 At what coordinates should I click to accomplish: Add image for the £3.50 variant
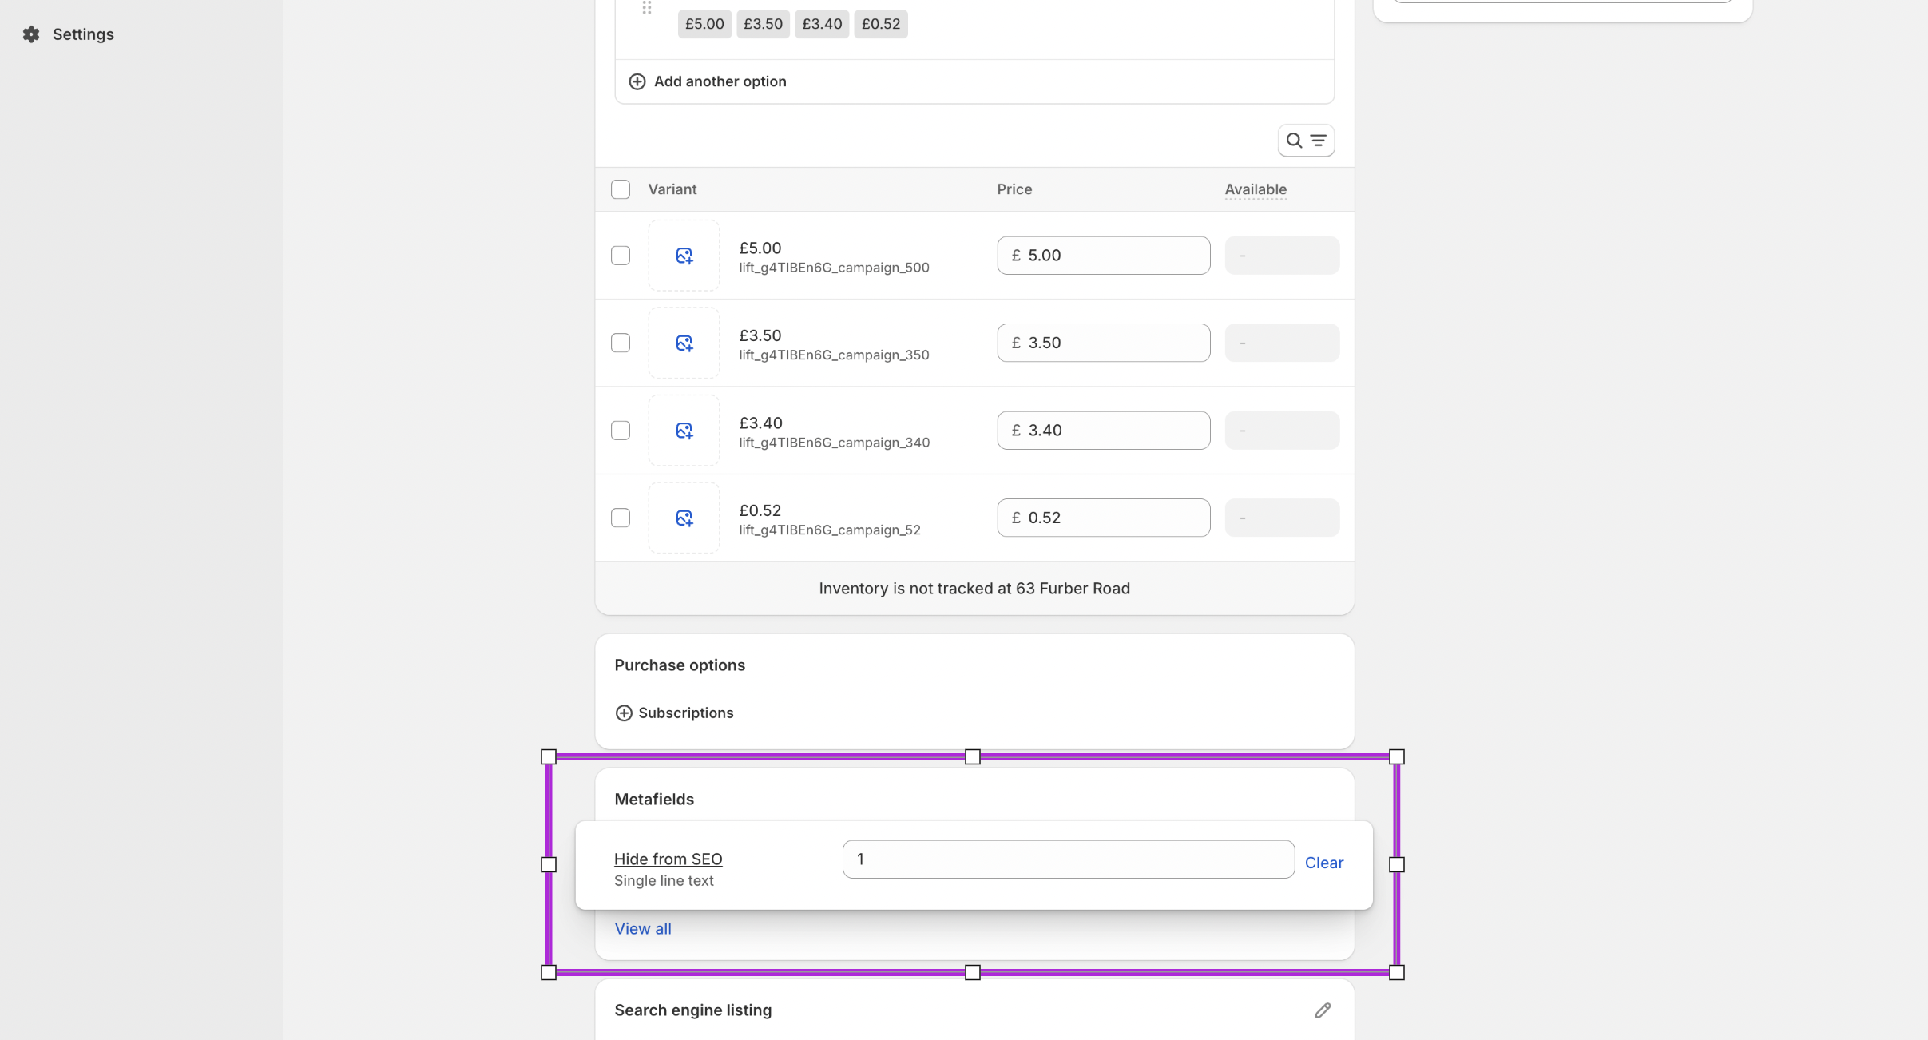coord(684,343)
